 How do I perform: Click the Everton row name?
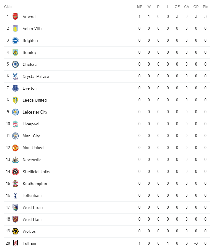[30, 88]
